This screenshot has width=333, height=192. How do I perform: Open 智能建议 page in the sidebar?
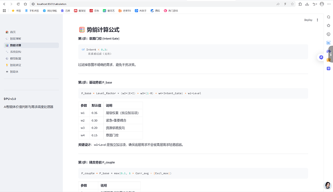point(31,65)
